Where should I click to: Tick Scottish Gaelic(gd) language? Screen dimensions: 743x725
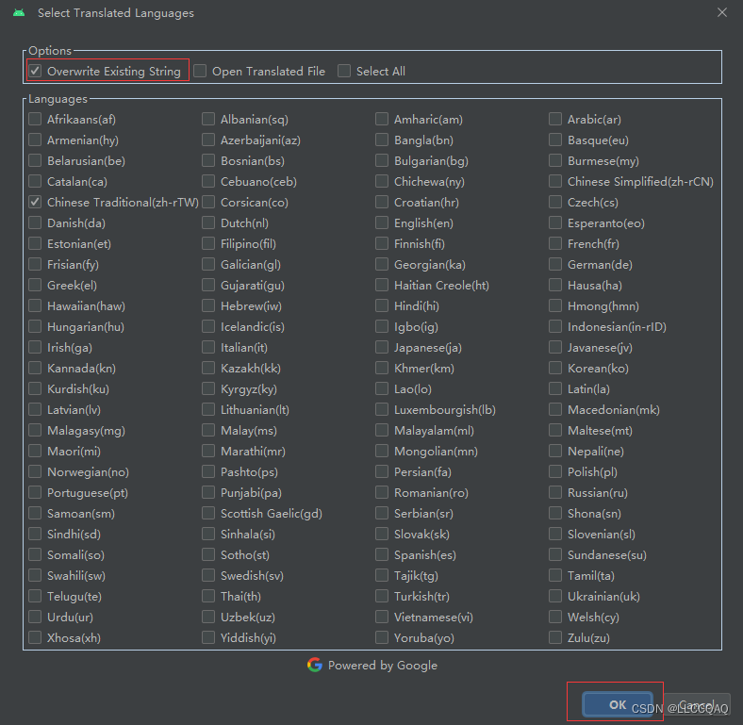(208, 513)
